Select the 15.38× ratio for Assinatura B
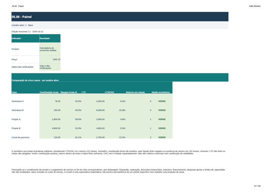272x192 pixels. (122, 110)
